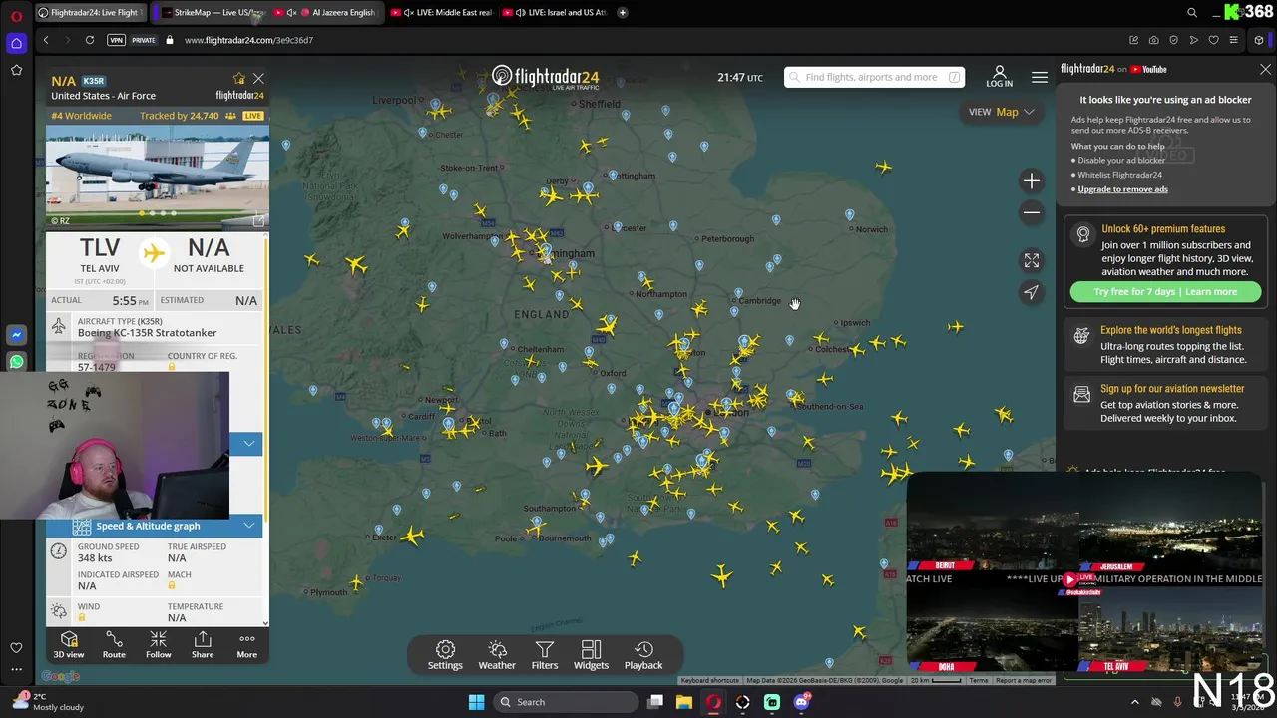
Task: Click the address bar URL
Action: click(249, 40)
